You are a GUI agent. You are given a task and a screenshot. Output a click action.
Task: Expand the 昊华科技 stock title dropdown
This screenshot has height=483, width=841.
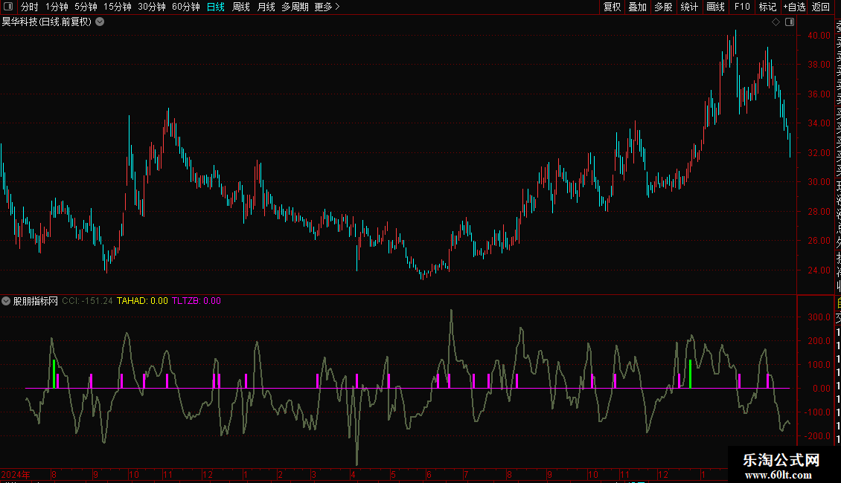(100, 22)
